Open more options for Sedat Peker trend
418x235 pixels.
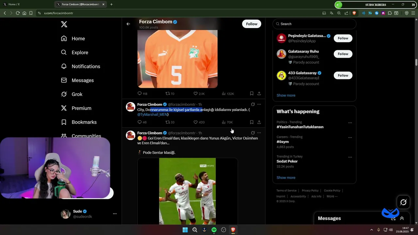[350, 157]
